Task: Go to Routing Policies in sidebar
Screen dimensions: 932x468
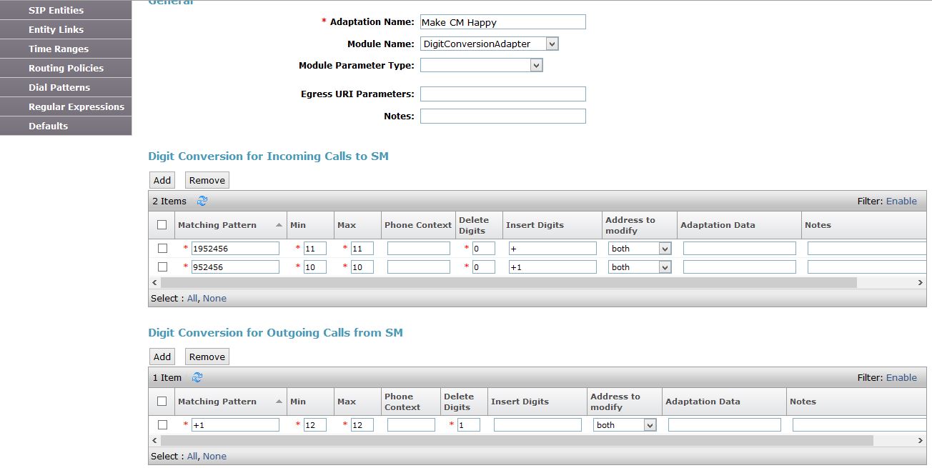Action: click(66, 68)
